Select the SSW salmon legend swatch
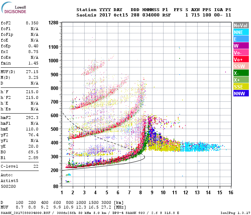This screenshot has height=215, width=251. point(241,66)
